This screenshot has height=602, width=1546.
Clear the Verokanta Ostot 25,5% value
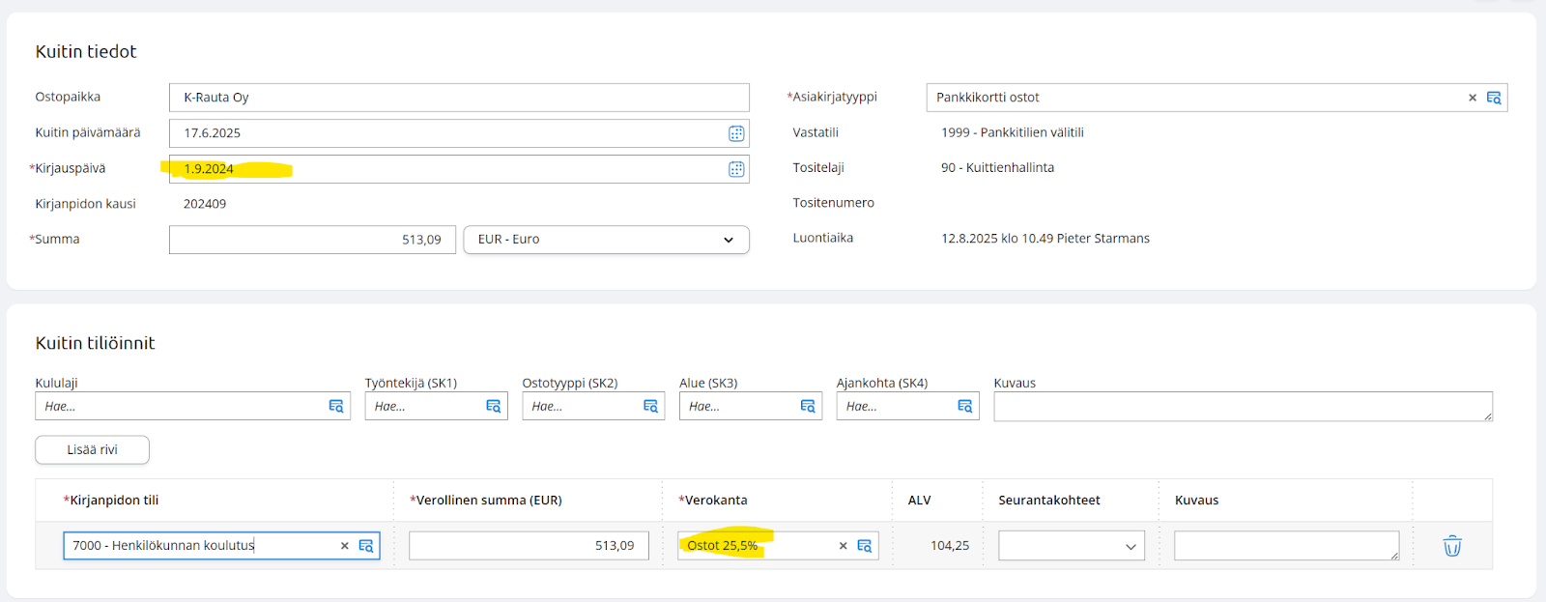[x=843, y=546]
